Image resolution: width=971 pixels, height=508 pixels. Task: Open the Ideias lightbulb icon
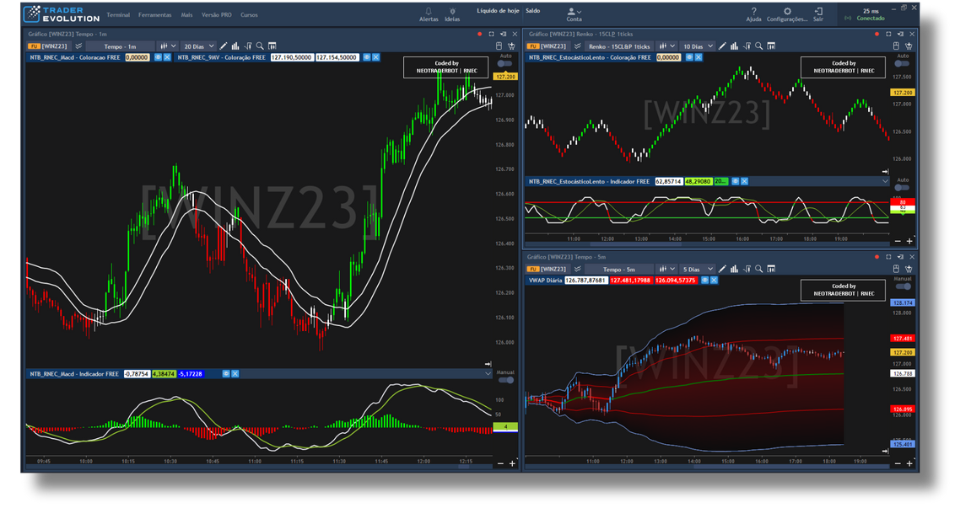pos(452,12)
